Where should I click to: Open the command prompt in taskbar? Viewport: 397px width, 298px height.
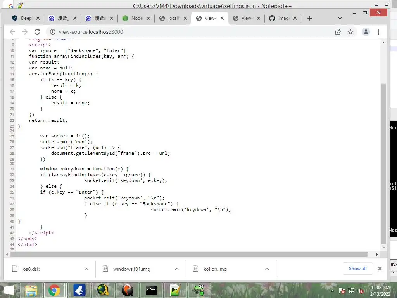click(x=151, y=290)
